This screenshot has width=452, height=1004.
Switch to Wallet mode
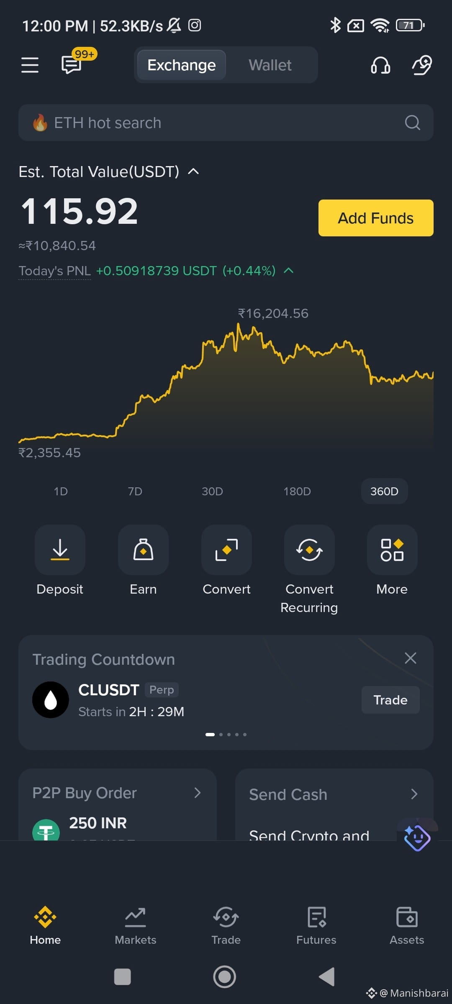[270, 65]
